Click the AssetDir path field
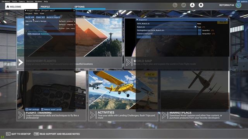The height and width of the screenshot is (139, 248). click(x=167, y=30)
